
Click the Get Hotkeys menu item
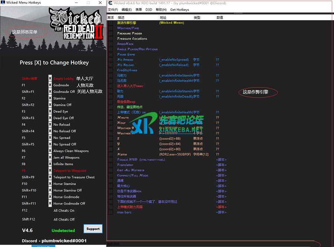tap(179, 10)
